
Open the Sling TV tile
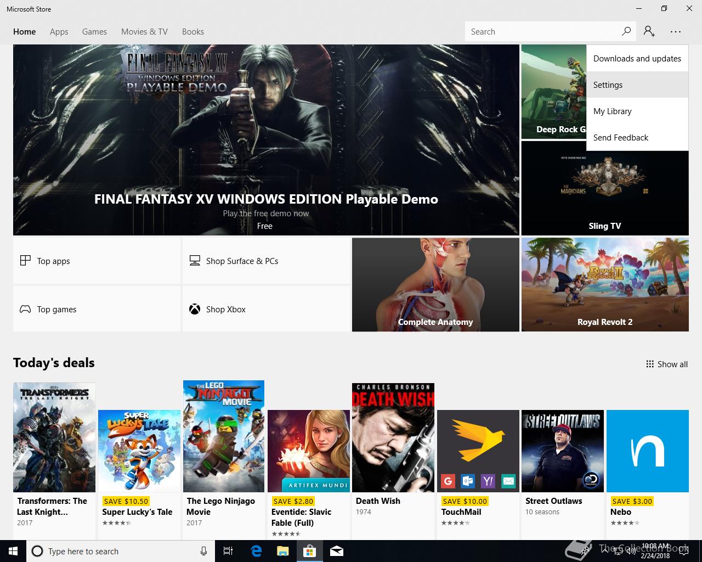click(605, 188)
